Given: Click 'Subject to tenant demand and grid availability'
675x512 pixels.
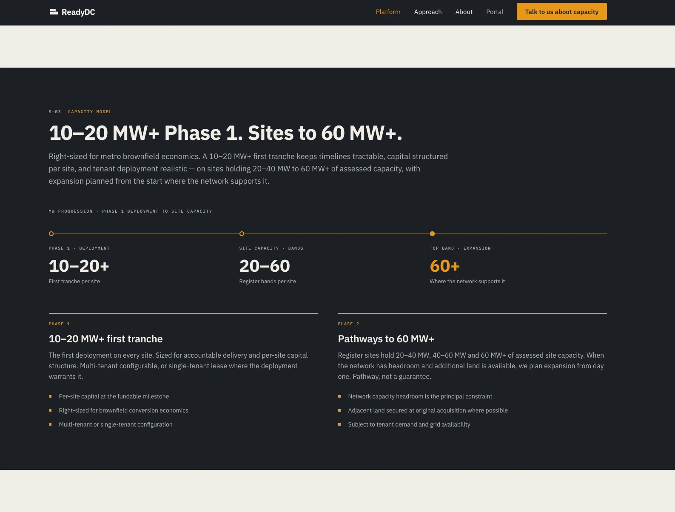Looking at the screenshot, I should [x=409, y=424].
